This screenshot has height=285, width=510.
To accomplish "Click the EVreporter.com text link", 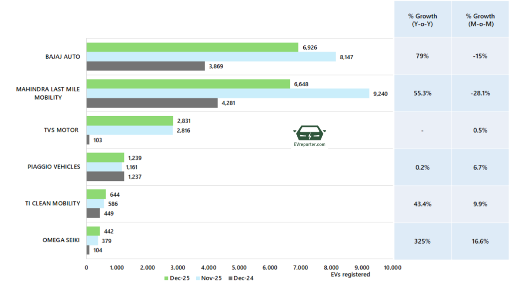I will pos(310,144).
